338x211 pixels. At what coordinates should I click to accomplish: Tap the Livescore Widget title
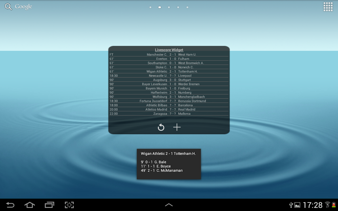(169, 50)
